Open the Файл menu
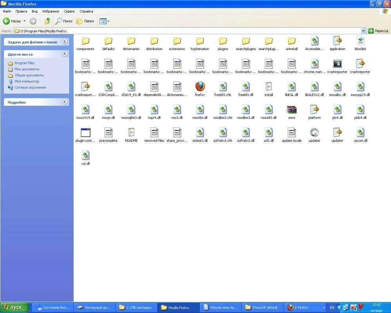 point(7,11)
